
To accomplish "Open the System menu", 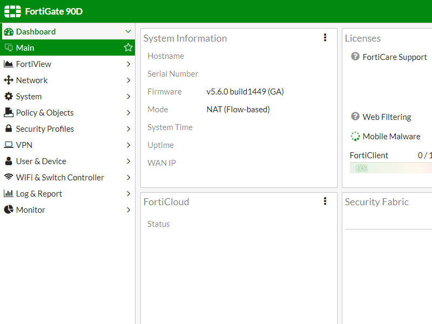I will coord(67,97).
